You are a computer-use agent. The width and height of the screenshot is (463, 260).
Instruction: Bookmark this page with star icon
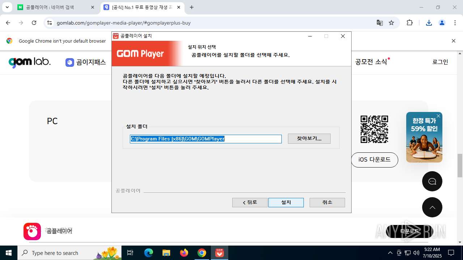click(x=391, y=23)
